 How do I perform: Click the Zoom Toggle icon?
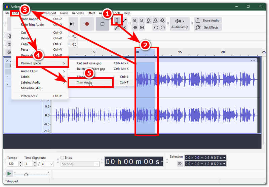tap(162, 20)
